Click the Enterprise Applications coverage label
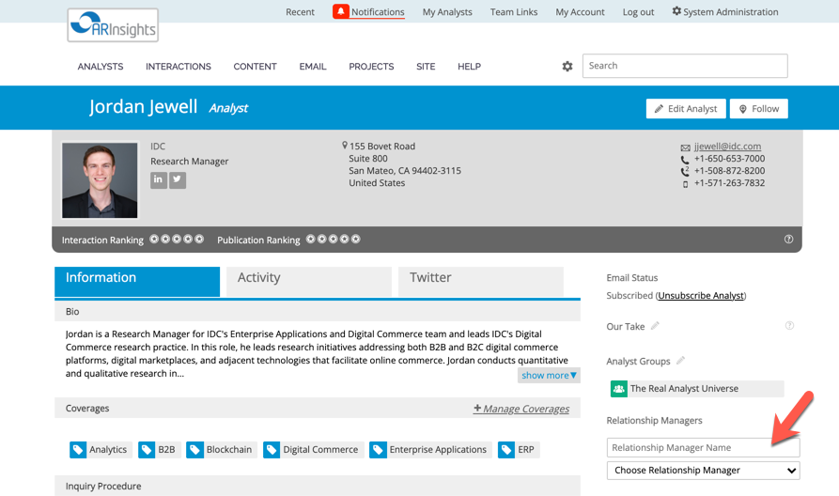The width and height of the screenshot is (839, 496). click(x=438, y=449)
